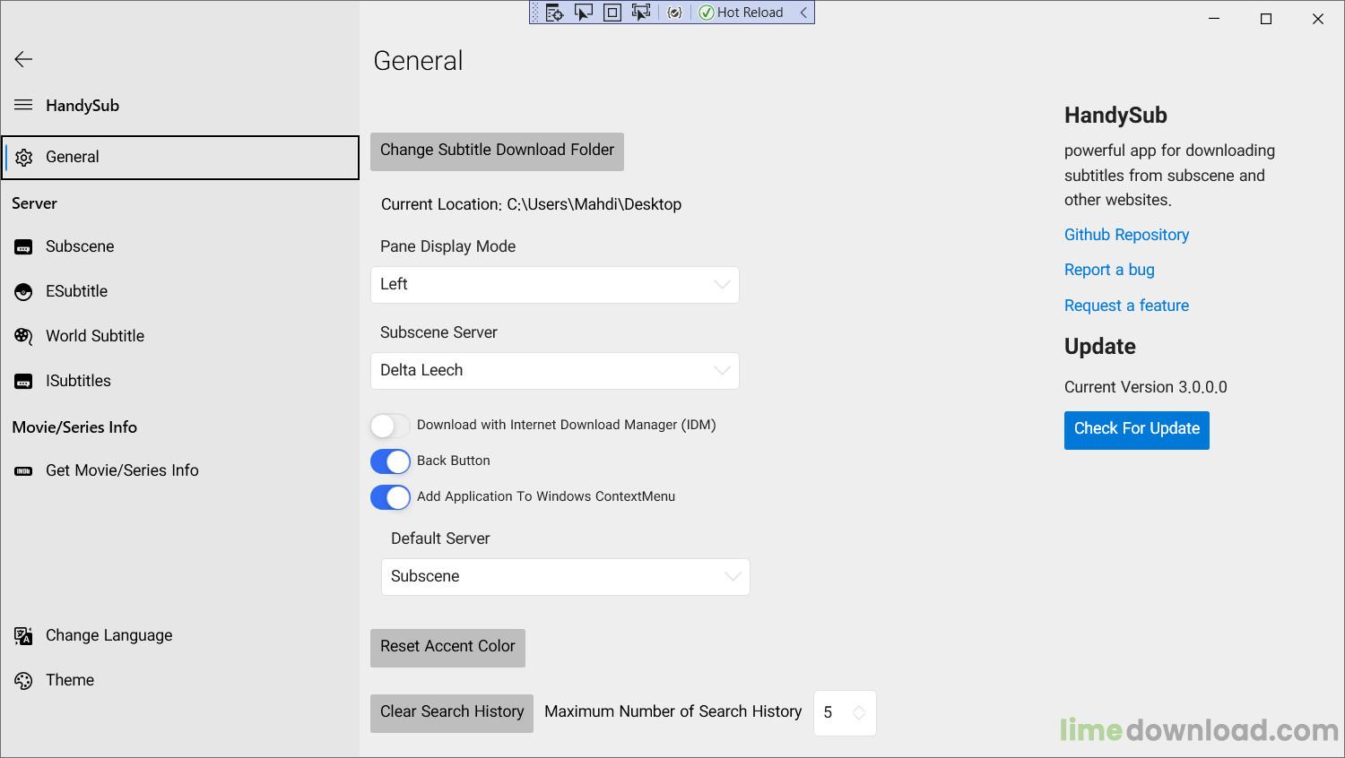This screenshot has height=758, width=1345.
Task: Toggle Display Layout Adorners in debug toolbar
Action: click(612, 13)
